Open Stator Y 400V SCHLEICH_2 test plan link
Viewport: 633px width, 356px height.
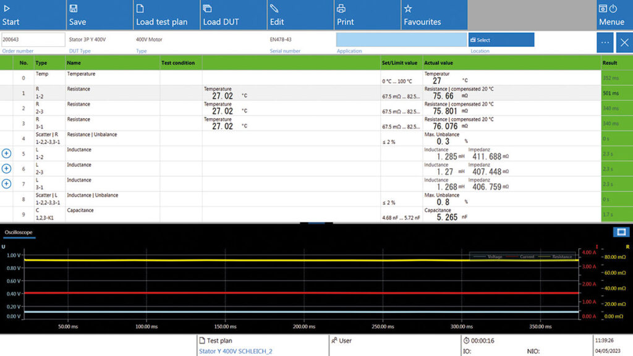(x=235, y=351)
